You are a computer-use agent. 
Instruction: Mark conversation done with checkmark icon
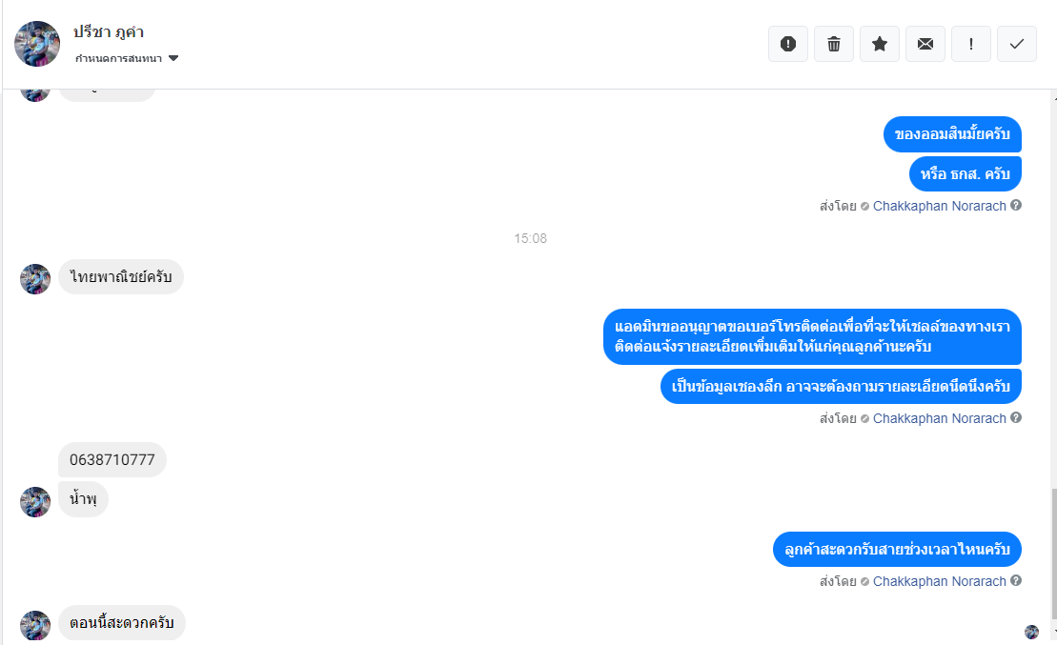click(x=1017, y=44)
